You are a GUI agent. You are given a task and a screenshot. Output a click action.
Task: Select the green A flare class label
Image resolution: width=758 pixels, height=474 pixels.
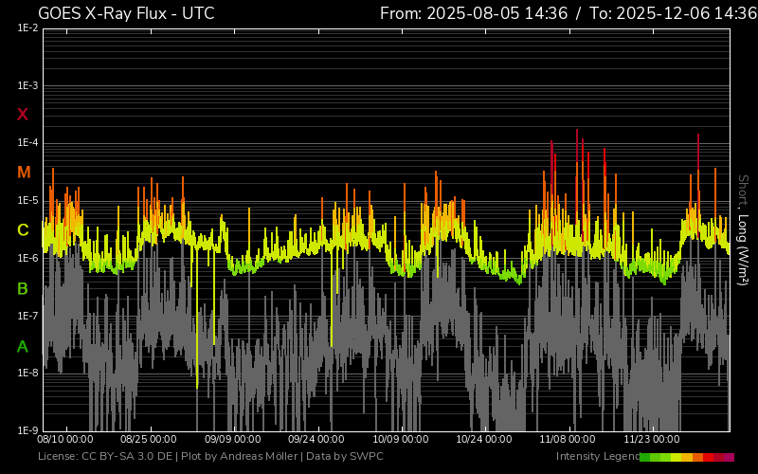(23, 347)
